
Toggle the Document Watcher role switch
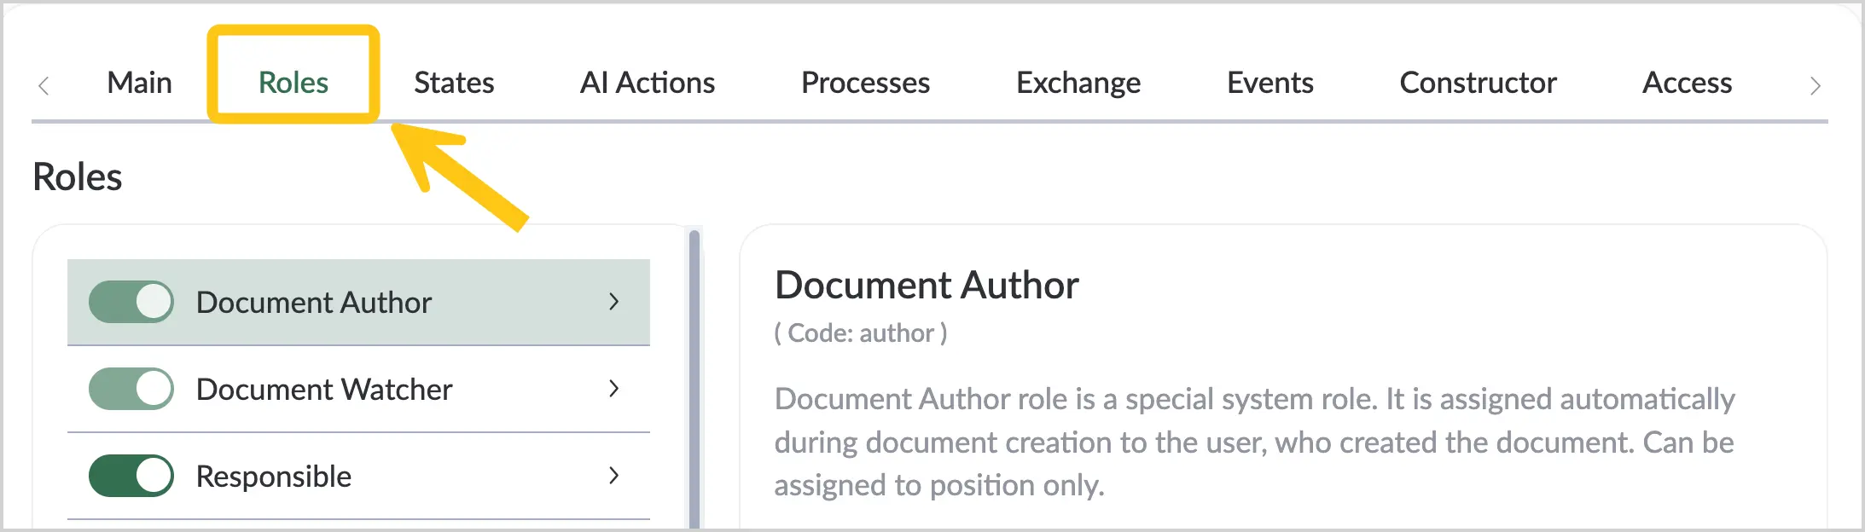pos(131,389)
